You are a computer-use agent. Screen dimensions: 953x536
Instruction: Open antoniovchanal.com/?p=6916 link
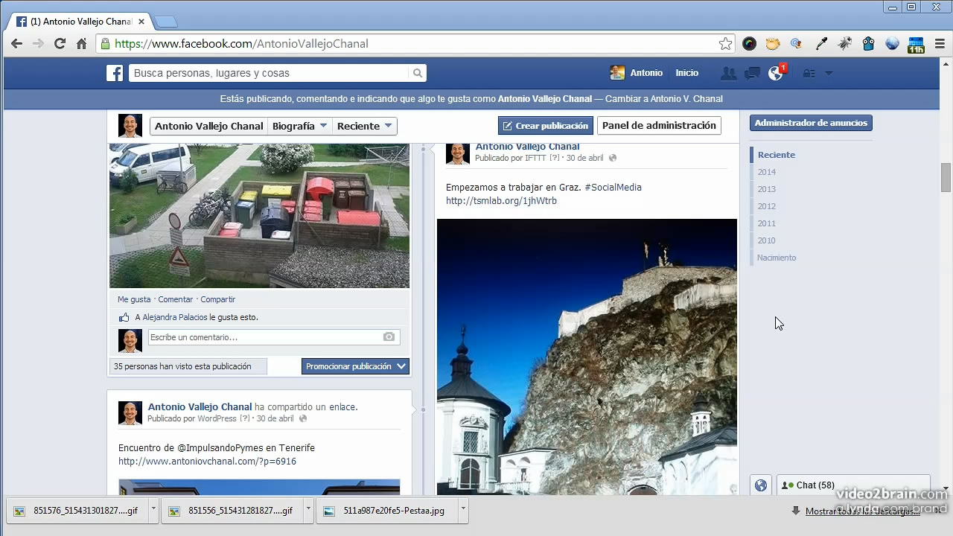point(207,462)
